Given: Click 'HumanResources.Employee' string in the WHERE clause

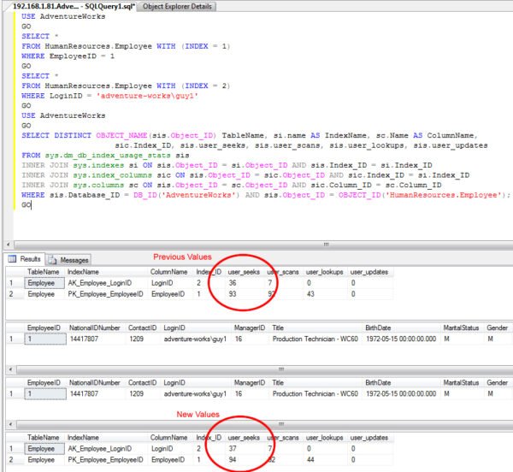Looking at the screenshot, I should [x=444, y=195].
